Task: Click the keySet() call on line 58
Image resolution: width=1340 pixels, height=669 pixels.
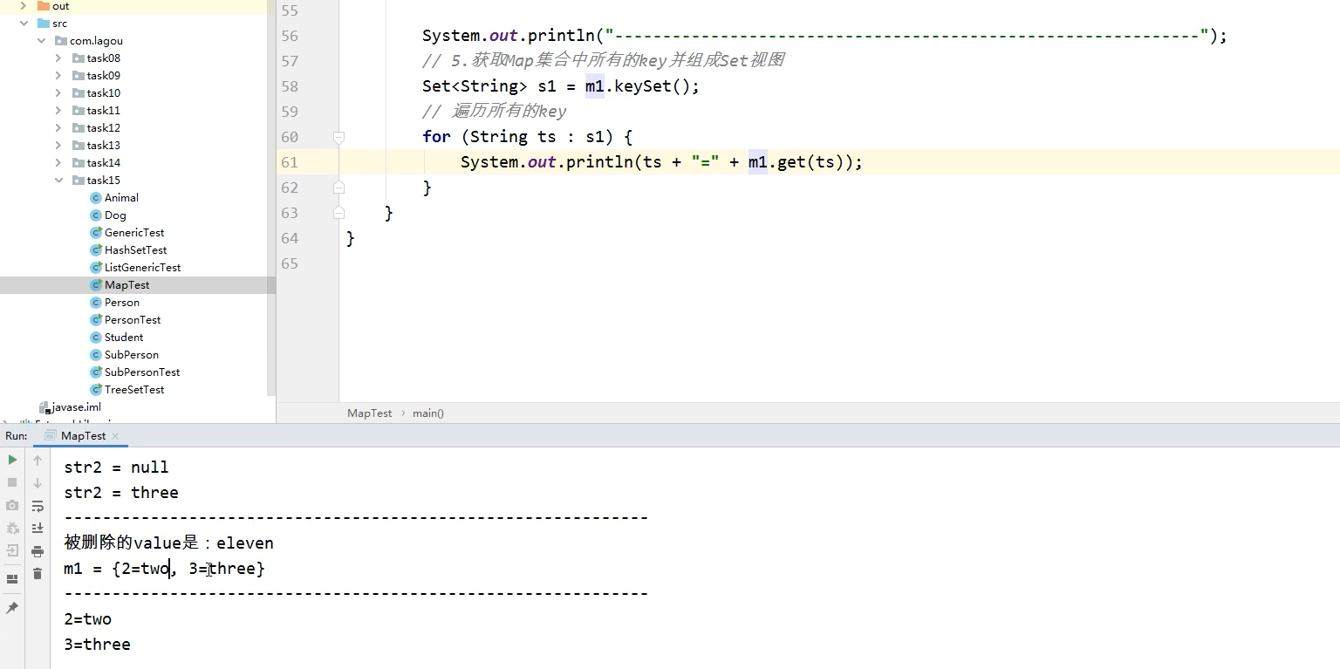Action: [653, 86]
